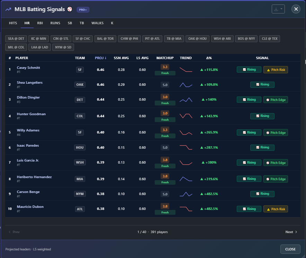This screenshot has height=258, width=306.
Task: Open the download export dropdown
Action: 278,9
